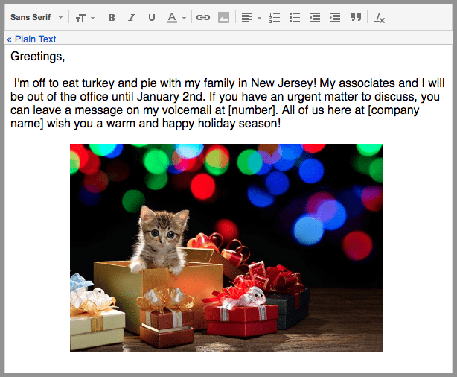This screenshot has width=457, height=377.
Task: Apply a numbered list
Action: (x=275, y=17)
